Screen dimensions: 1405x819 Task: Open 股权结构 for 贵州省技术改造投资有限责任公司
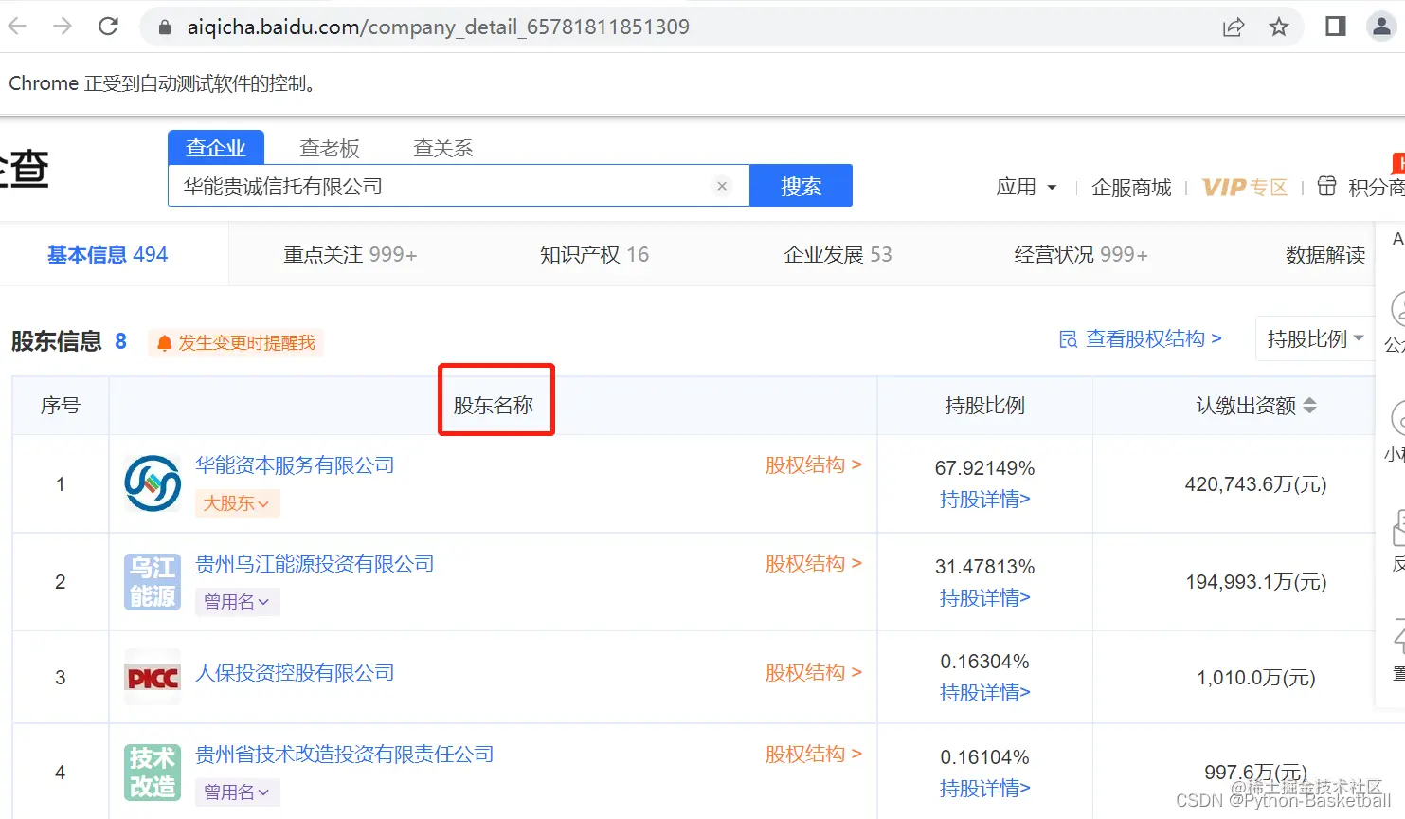(814, 754)
